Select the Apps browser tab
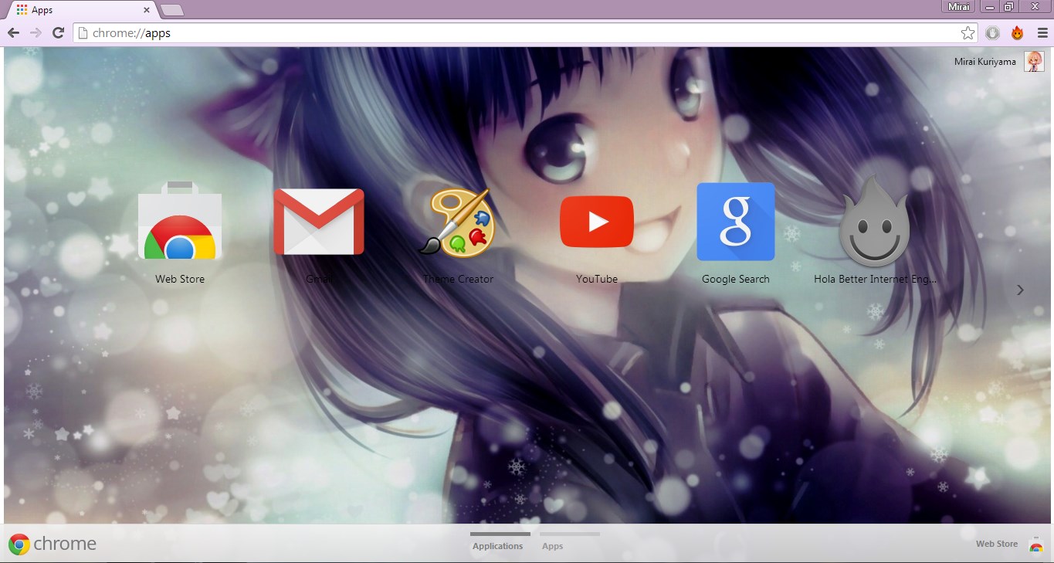The height and width of the screenshot is (563, 1054). coord(83,11)
